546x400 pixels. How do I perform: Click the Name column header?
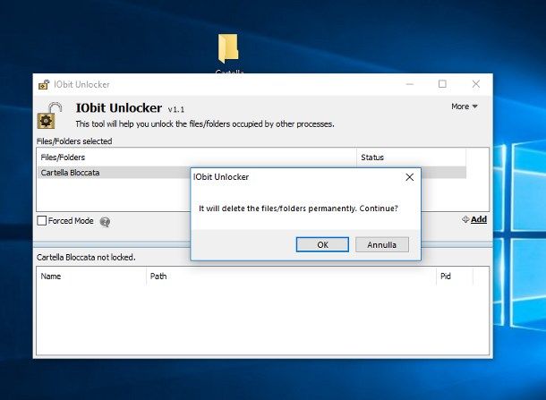[91, 277]
